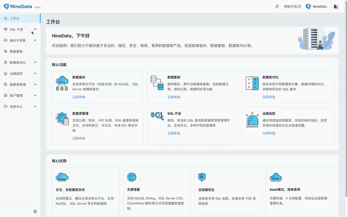The width and height of the screenshot is (348, 217).
Task: Click the 数据复制 sidebar icon
Action: (x=5, y=52)
